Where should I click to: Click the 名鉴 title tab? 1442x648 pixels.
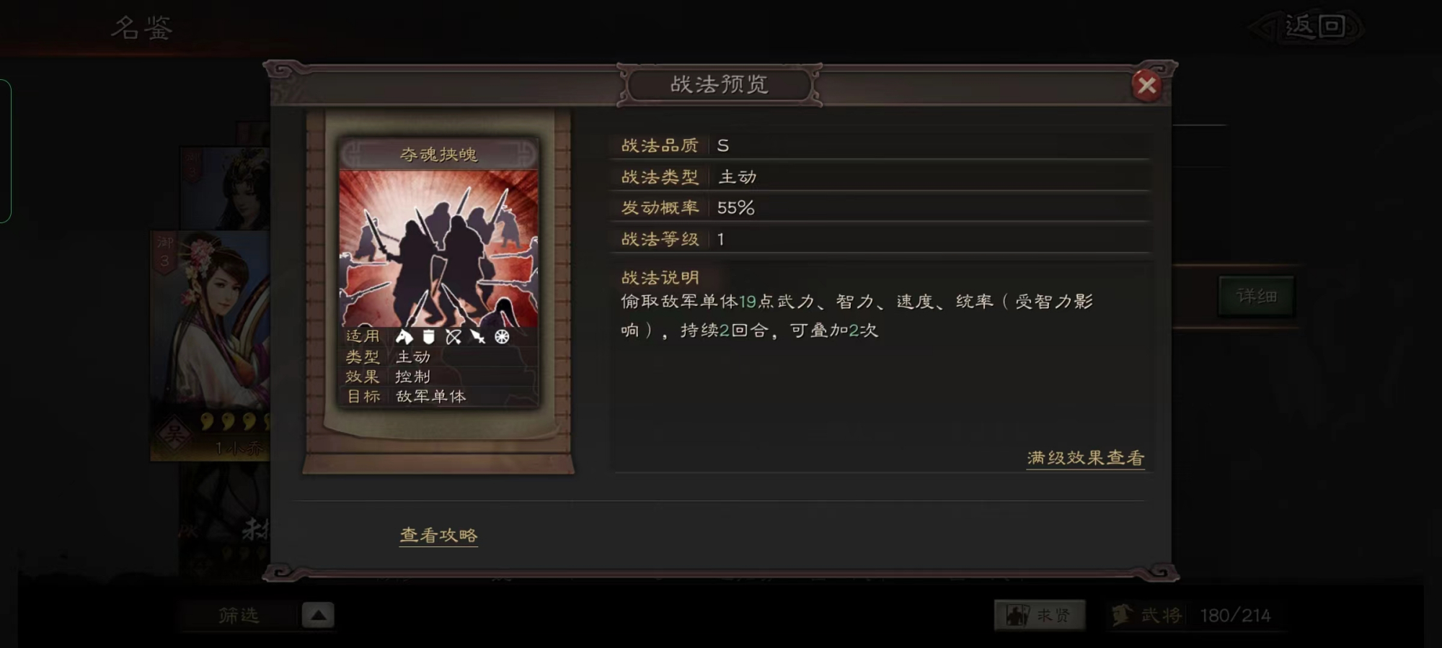click(142, 28)
